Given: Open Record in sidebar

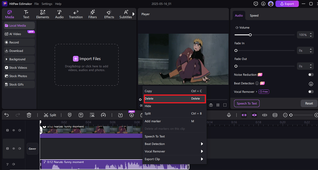Looking at the screenshot, I should (19, 42).
